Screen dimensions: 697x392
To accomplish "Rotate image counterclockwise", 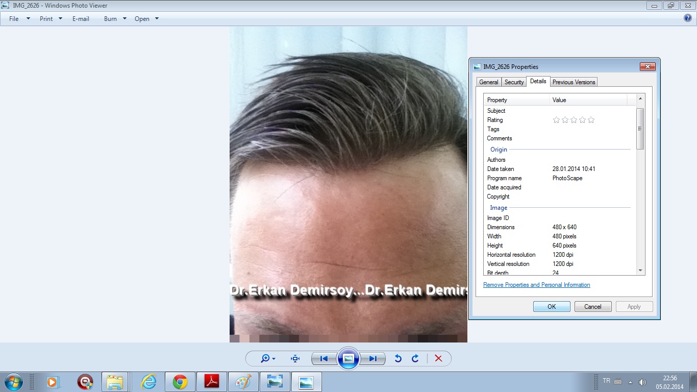I will pos(398,359).
